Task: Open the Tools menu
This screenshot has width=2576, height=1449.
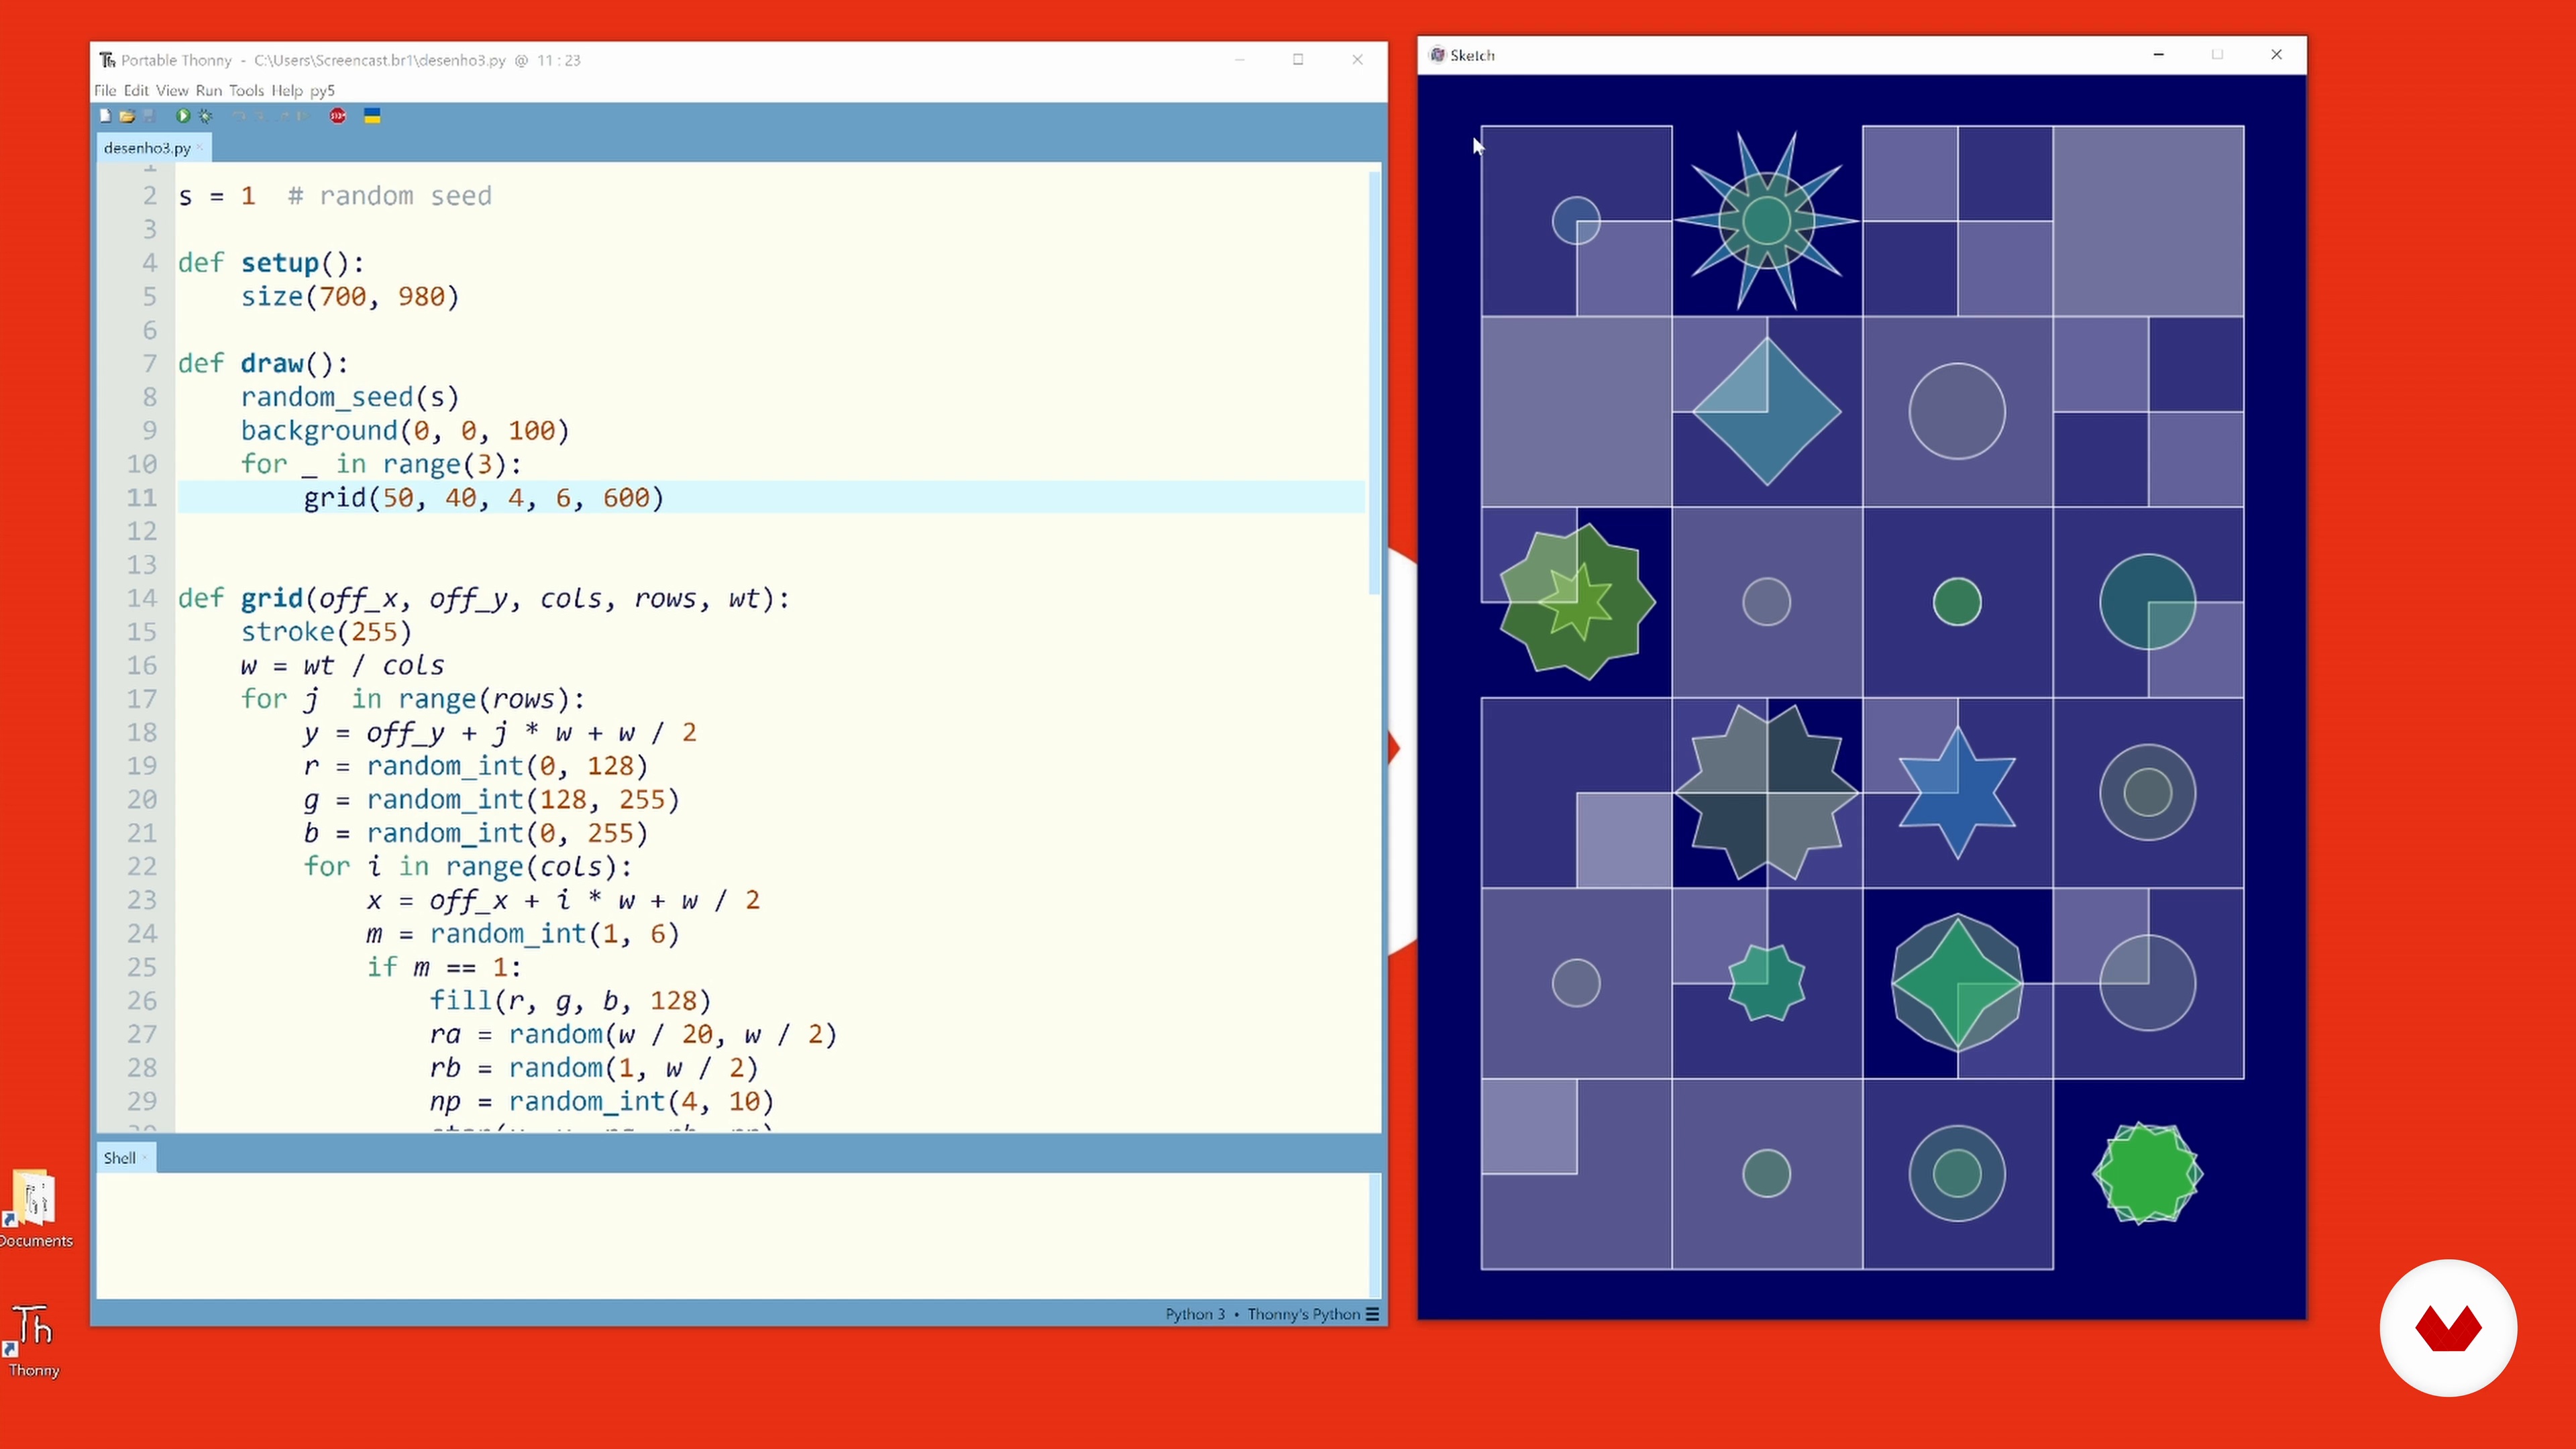Action: pyautogui.click(x=246, y=90)
